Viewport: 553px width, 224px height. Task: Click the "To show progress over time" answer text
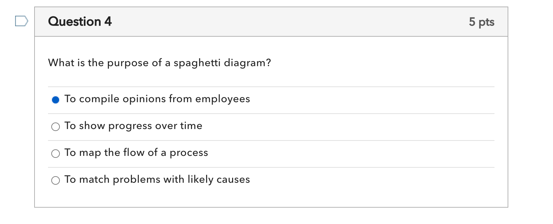133,126
